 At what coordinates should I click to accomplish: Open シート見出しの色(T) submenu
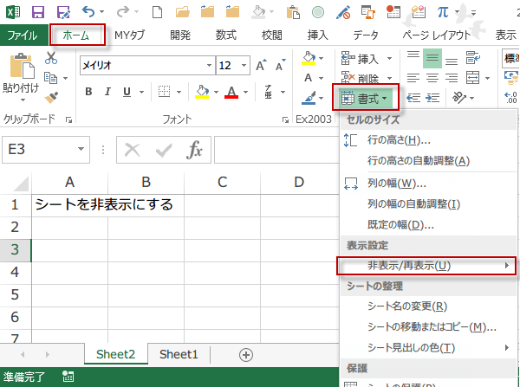428,347
